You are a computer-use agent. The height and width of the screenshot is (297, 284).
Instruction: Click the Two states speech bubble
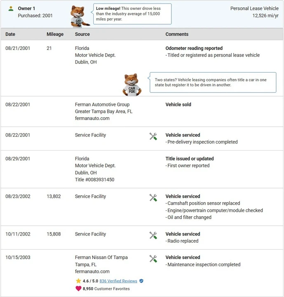213,82
